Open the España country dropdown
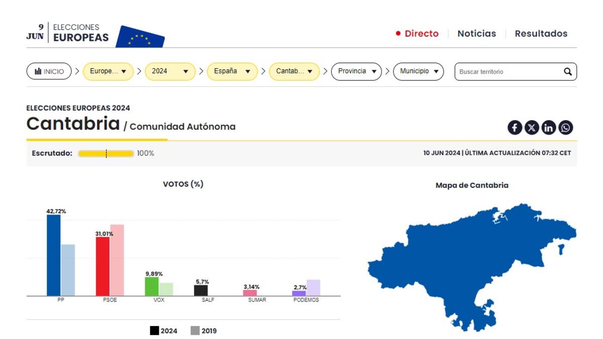 (232, 71)
